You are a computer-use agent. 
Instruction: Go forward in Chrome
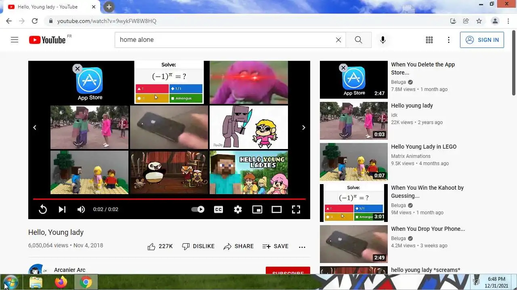click(x=22, y=21)
